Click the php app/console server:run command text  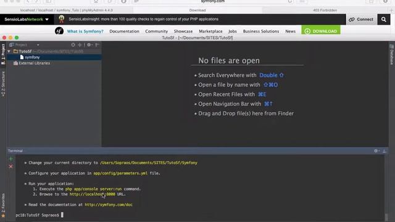pos(93,189)
